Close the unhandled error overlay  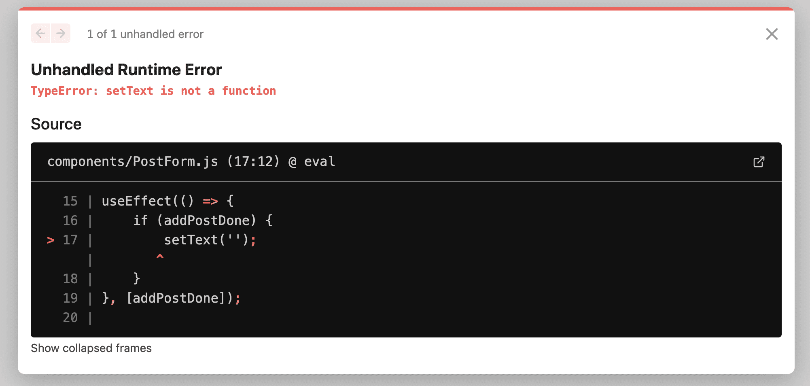click(772, 34)
